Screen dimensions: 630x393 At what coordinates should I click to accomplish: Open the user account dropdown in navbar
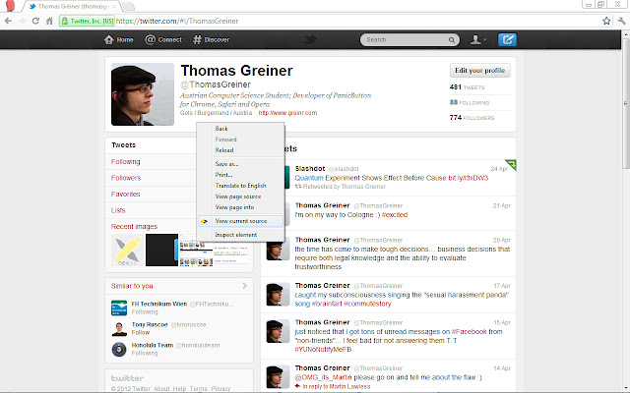pos(478,39)
